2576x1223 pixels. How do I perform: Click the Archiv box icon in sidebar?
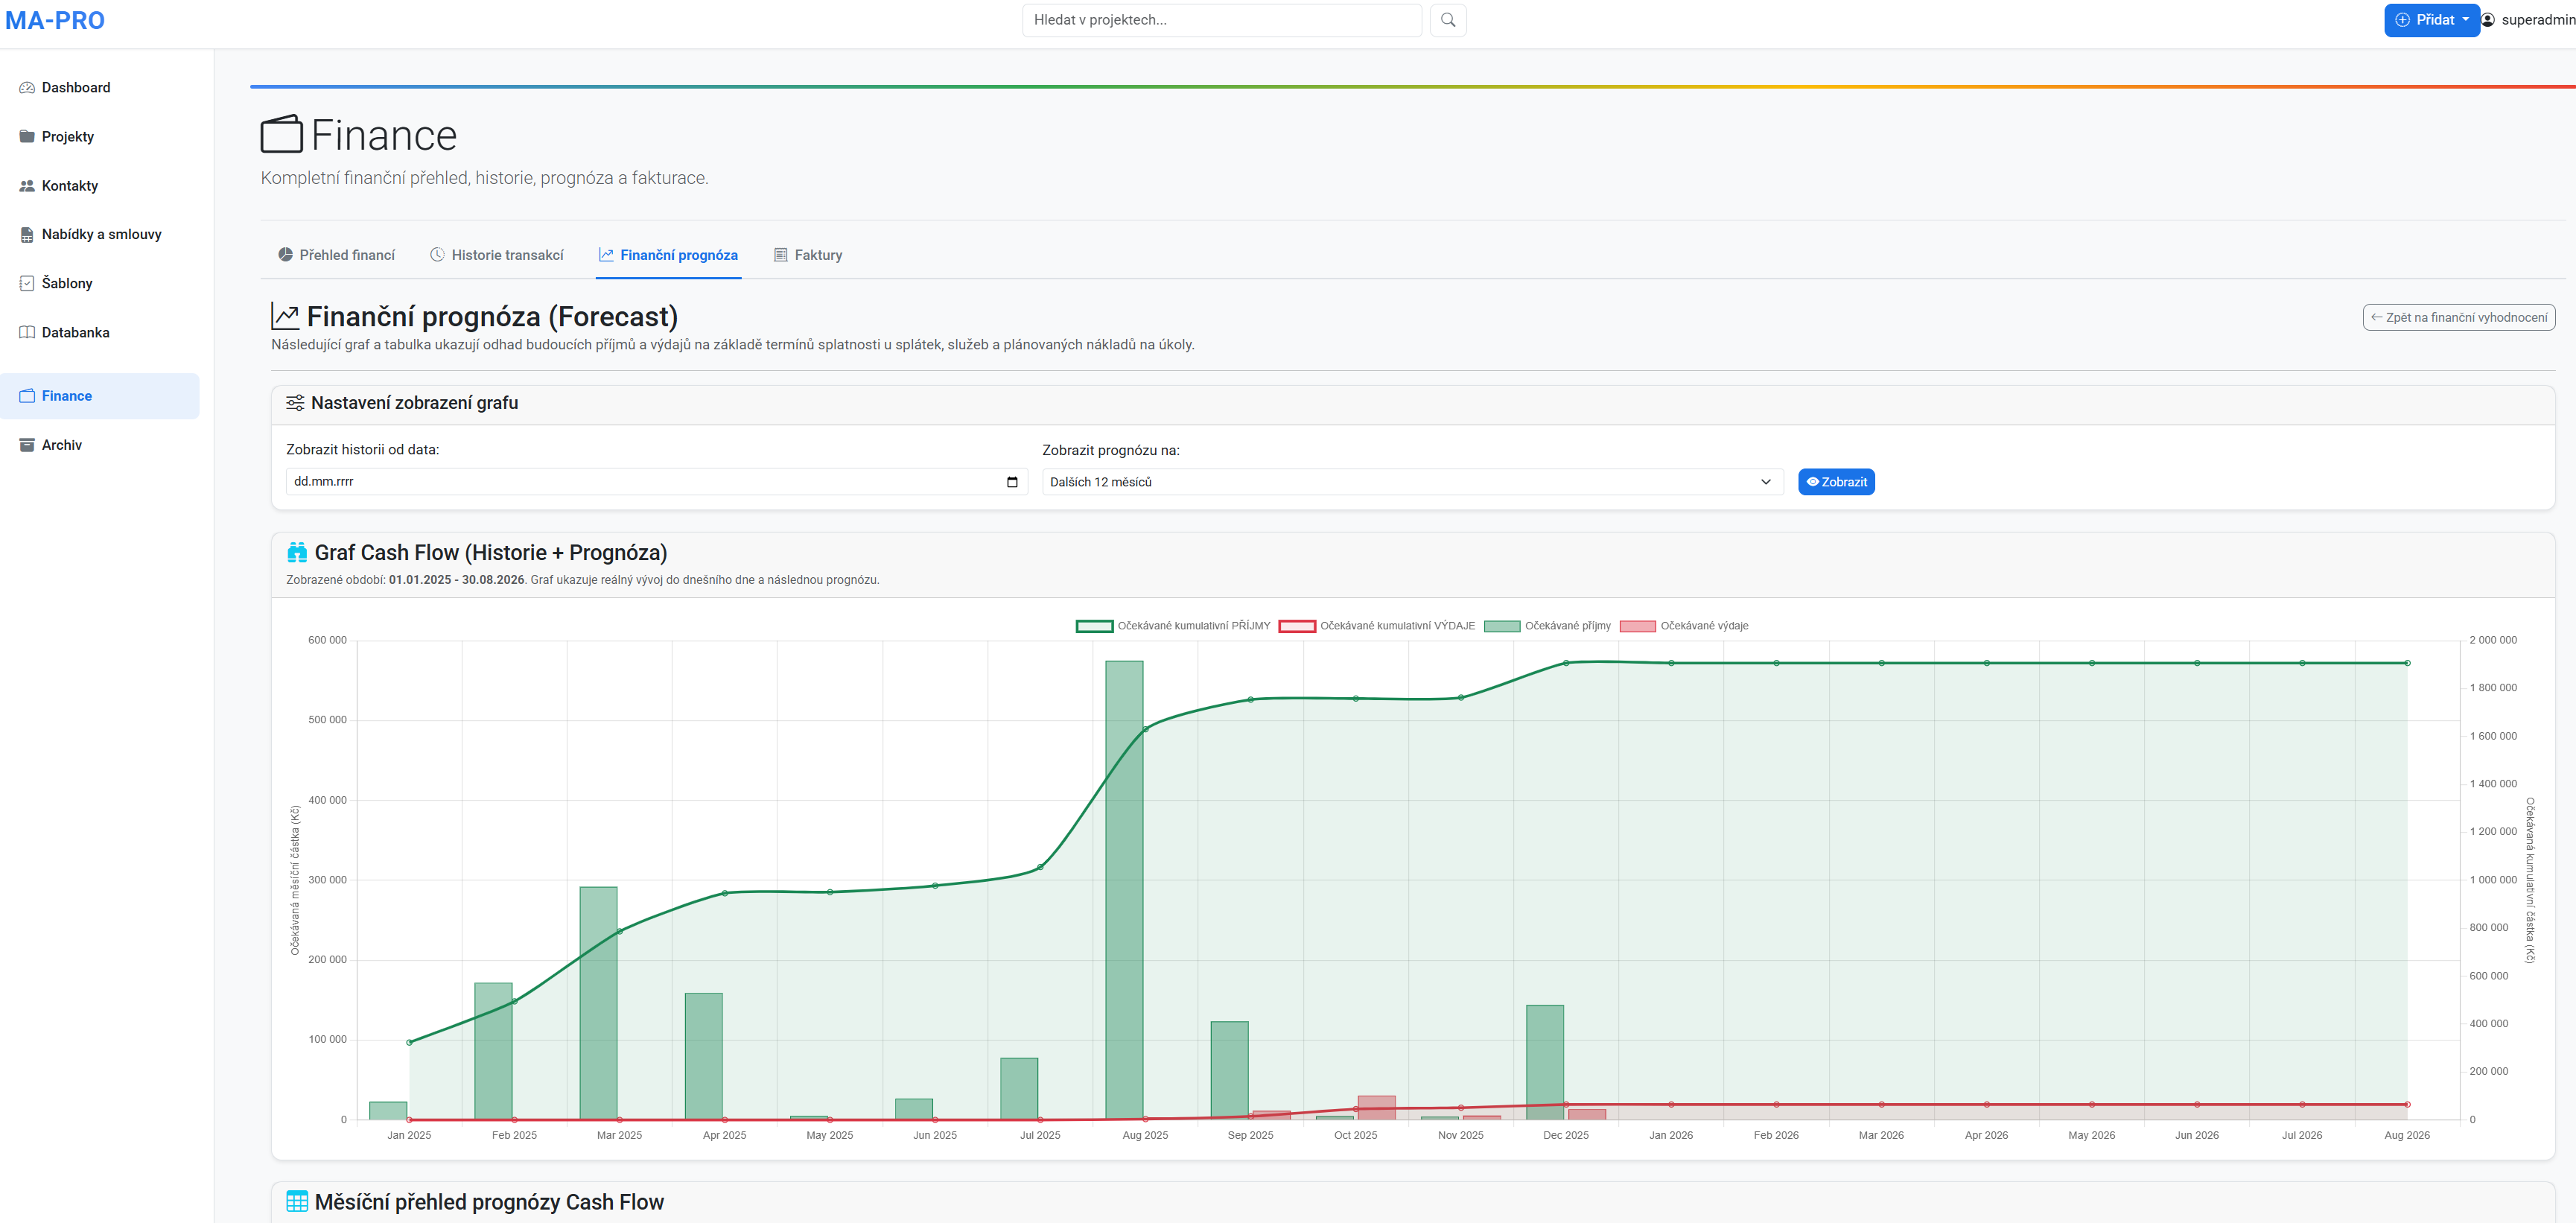[x=27, y=445]
